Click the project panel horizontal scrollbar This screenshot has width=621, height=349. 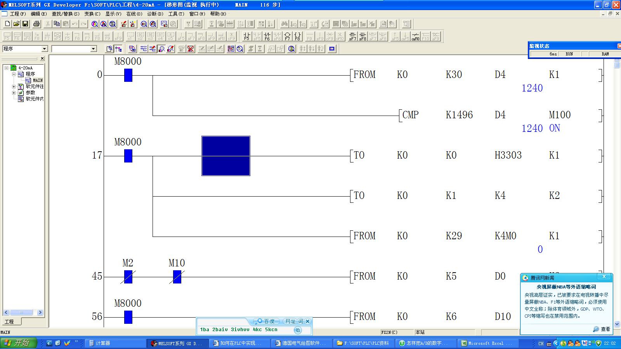click(21, 313)
